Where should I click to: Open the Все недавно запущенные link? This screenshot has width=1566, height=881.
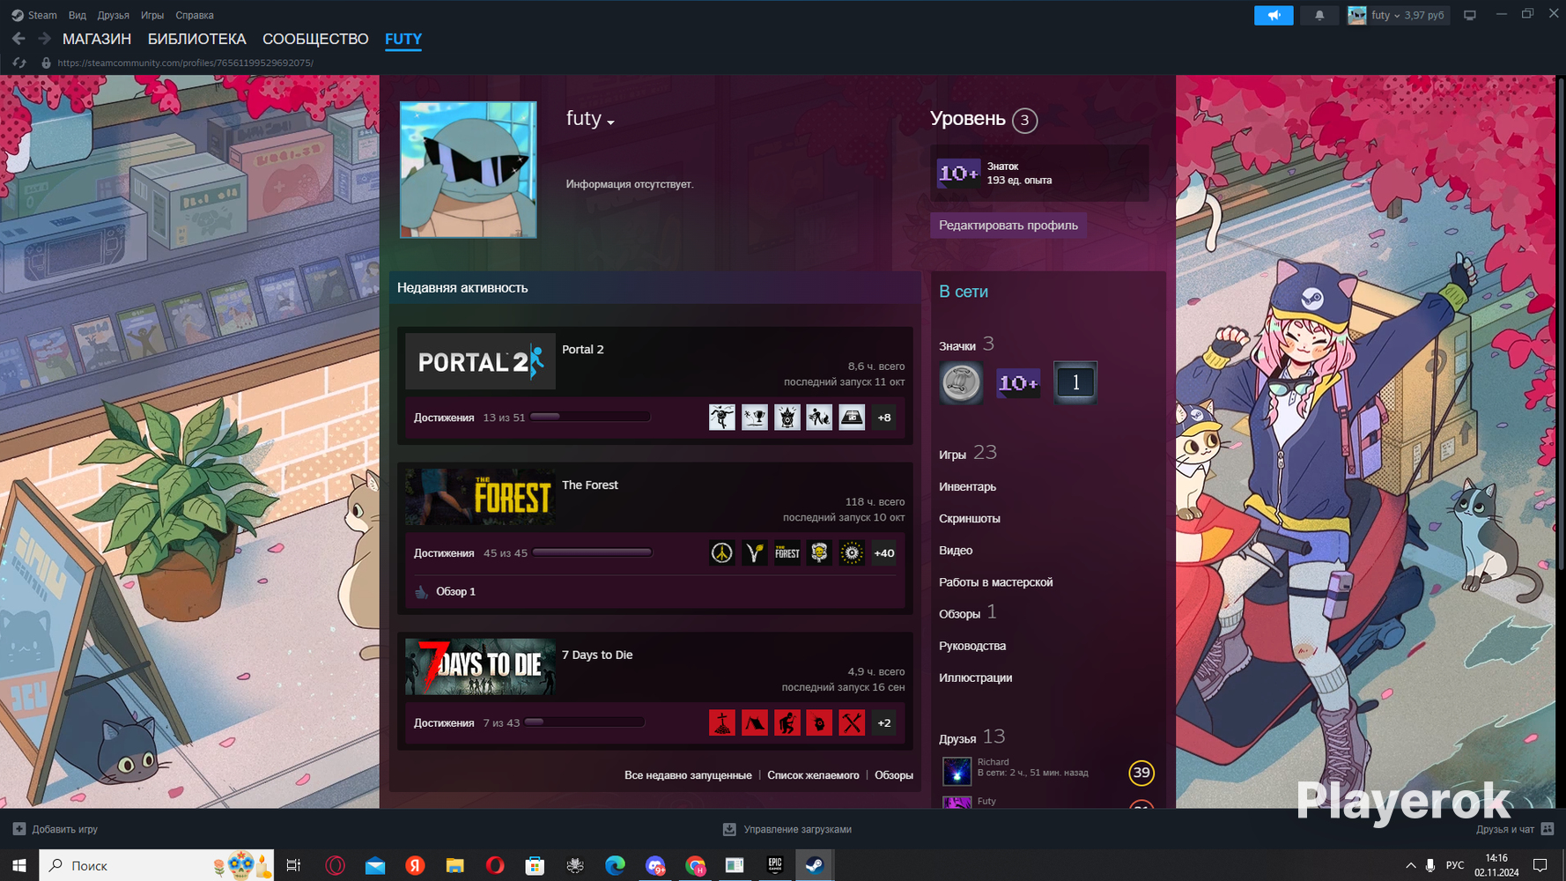(x=688, y=775)
